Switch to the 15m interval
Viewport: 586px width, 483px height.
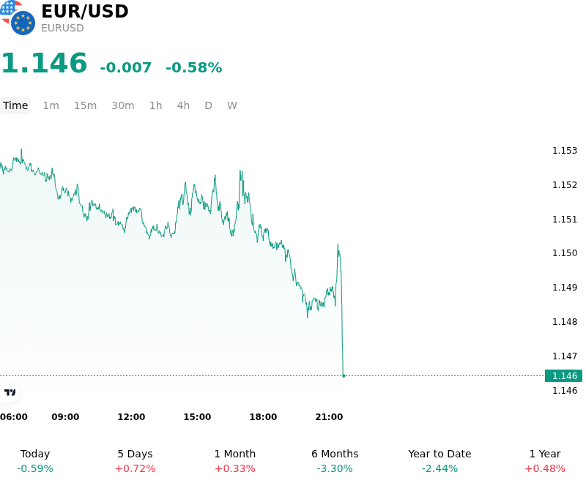[85, 105]
